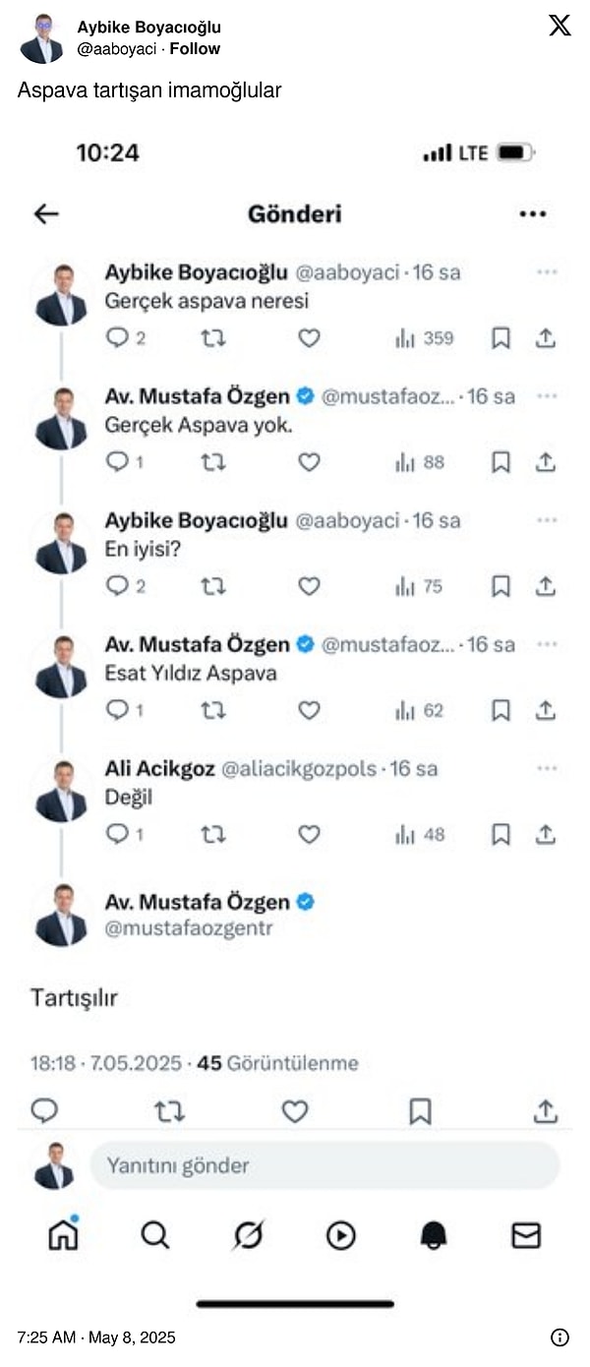Open Search tab in bottom navigation
This screenshot has height=1367, width=590.
pyautogui.click(x=155, y=1235)
